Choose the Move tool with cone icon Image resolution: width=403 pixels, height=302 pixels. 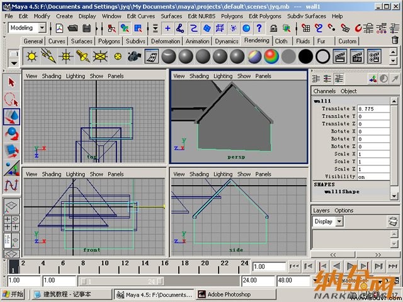tap(11, 116)
